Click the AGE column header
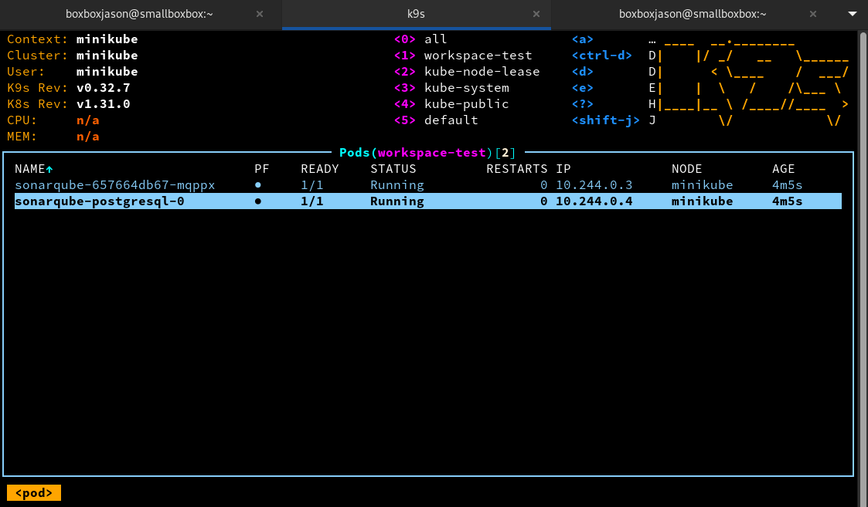This screenshot has height=507, width=868. click(x=783, y=169)
